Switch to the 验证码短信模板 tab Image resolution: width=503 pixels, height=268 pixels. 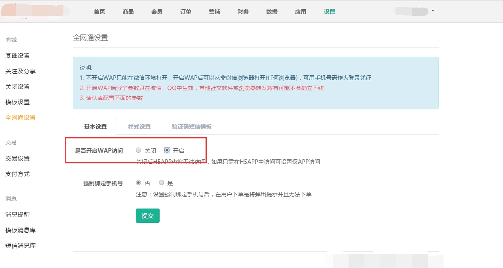[x=192, y=126]
